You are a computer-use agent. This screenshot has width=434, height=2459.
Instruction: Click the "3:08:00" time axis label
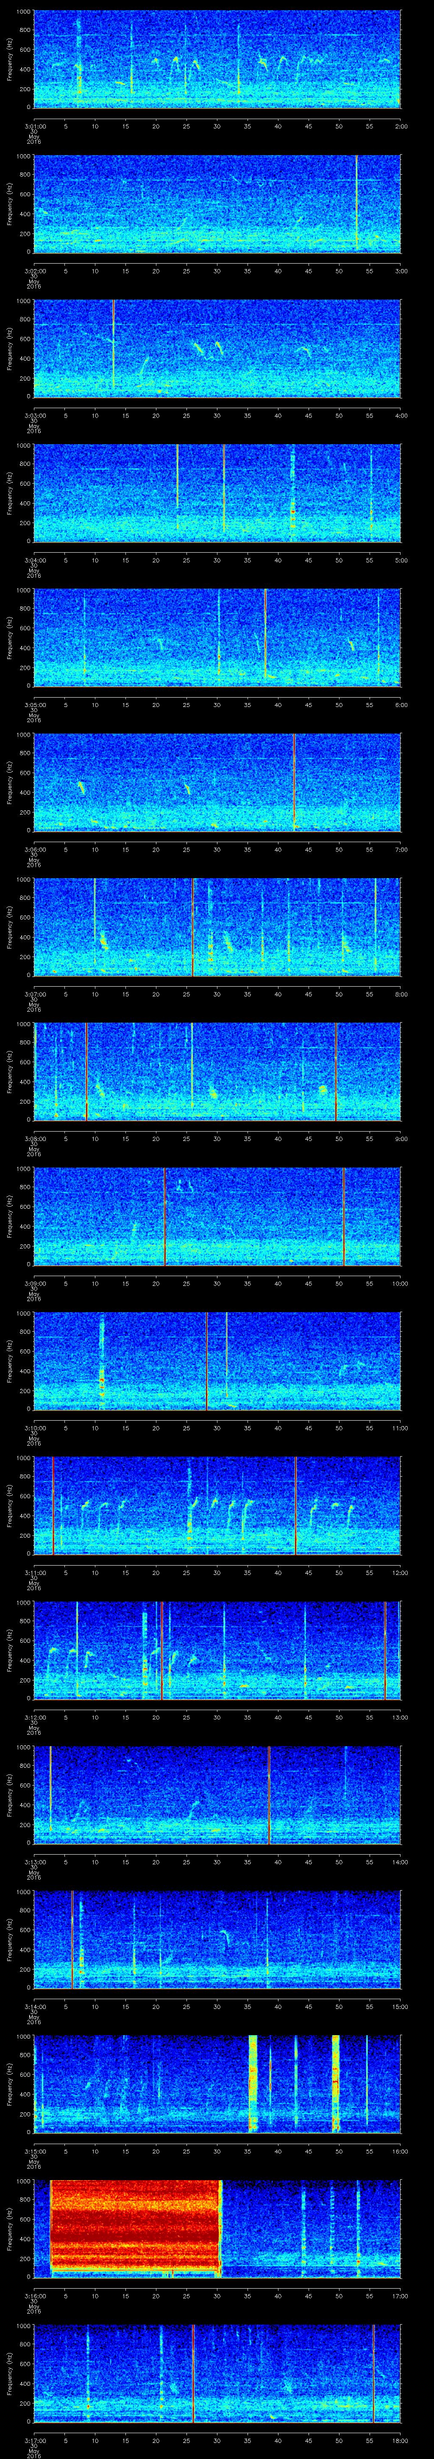[34, 1138]
